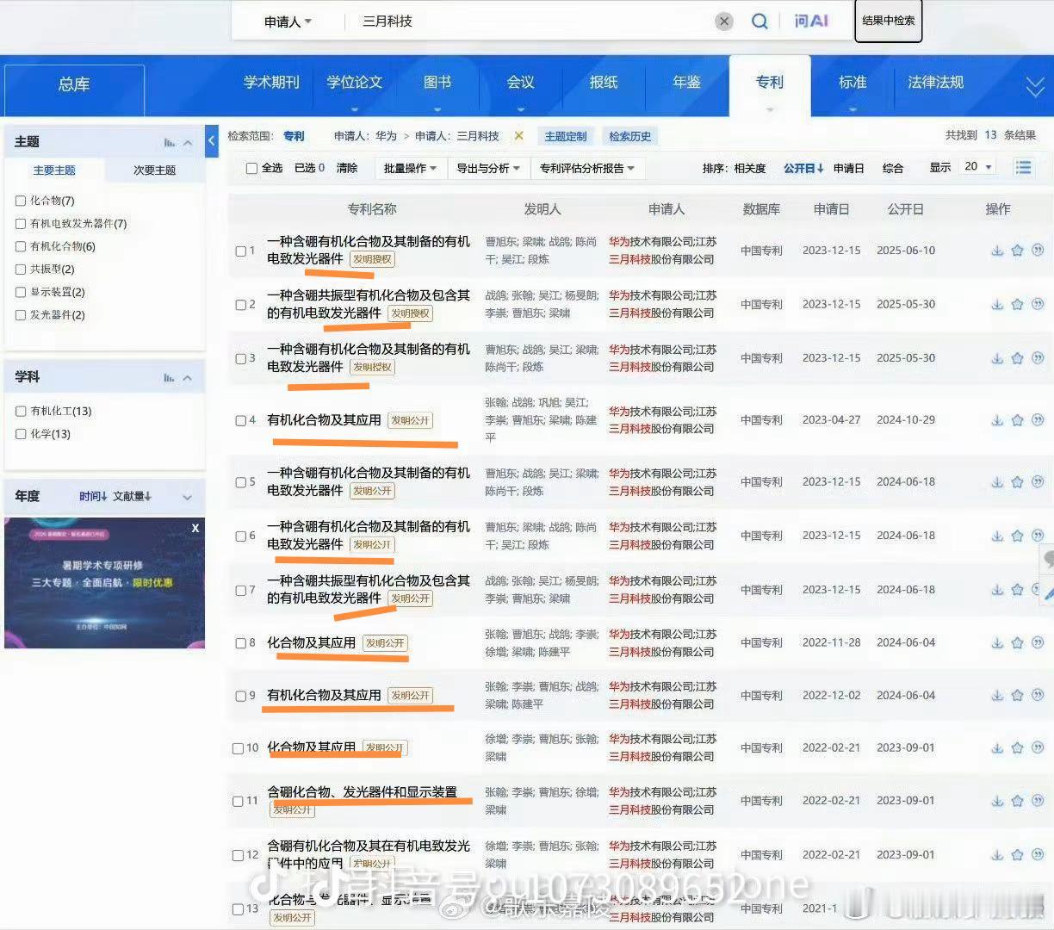
Task: Tick the 全选 select-all checkbox
Action: pos(252,169)
